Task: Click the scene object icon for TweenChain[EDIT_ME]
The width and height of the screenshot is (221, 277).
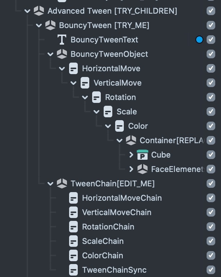Action: click(x=62, y=183)
